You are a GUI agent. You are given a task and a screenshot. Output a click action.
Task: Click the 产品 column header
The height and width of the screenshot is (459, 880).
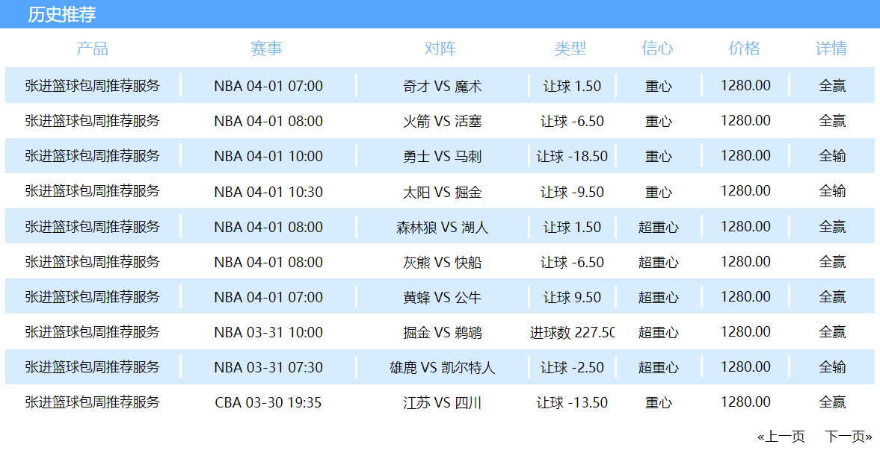[x=92, y=49]
